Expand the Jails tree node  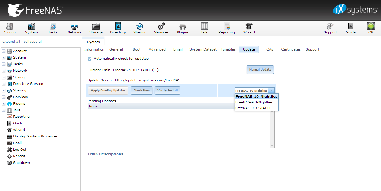[4, 110]
